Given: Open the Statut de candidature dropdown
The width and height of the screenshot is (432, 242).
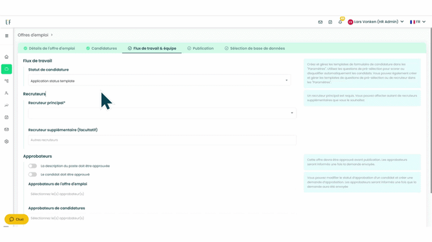Looking at the screenshot, I should [159, 80].
